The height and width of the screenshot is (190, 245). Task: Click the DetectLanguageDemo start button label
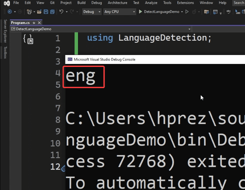pos(162,12)
